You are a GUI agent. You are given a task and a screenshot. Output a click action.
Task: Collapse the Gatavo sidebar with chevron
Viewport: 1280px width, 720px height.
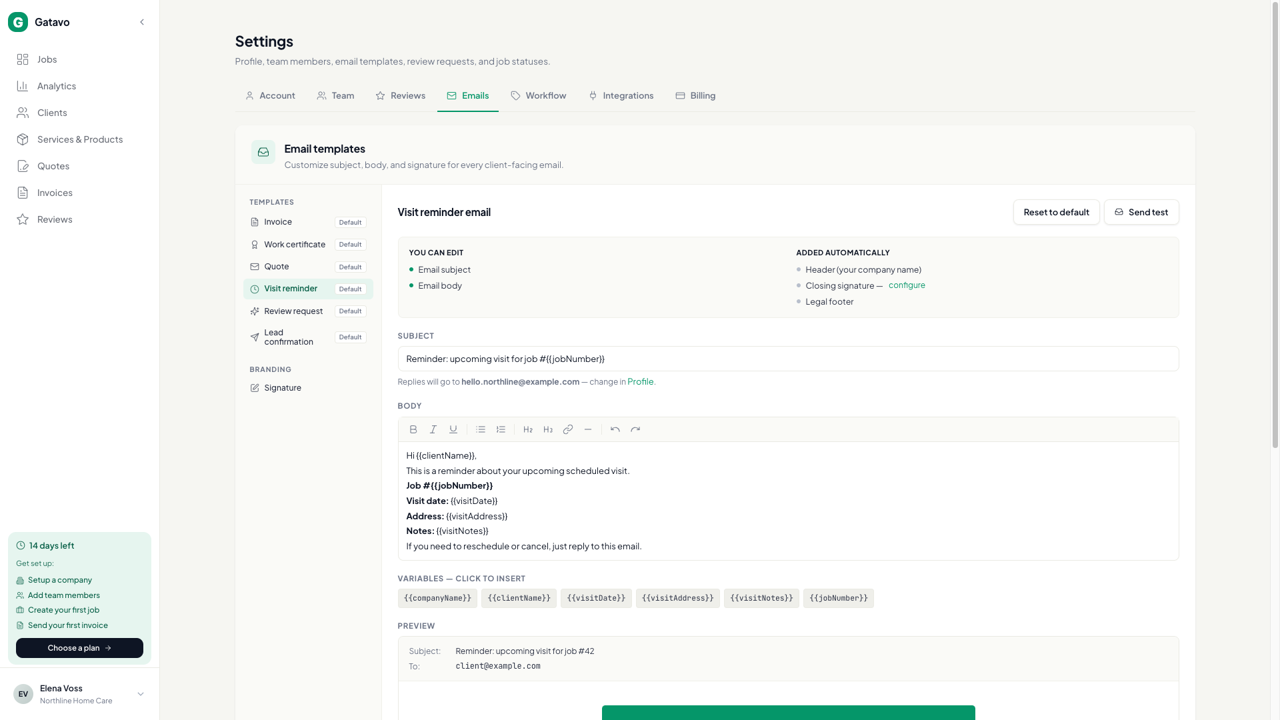pyautogui.click(x=142, y=22)
